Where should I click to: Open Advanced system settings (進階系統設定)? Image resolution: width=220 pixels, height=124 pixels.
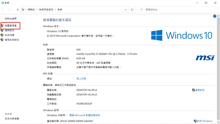click(12, 40)
